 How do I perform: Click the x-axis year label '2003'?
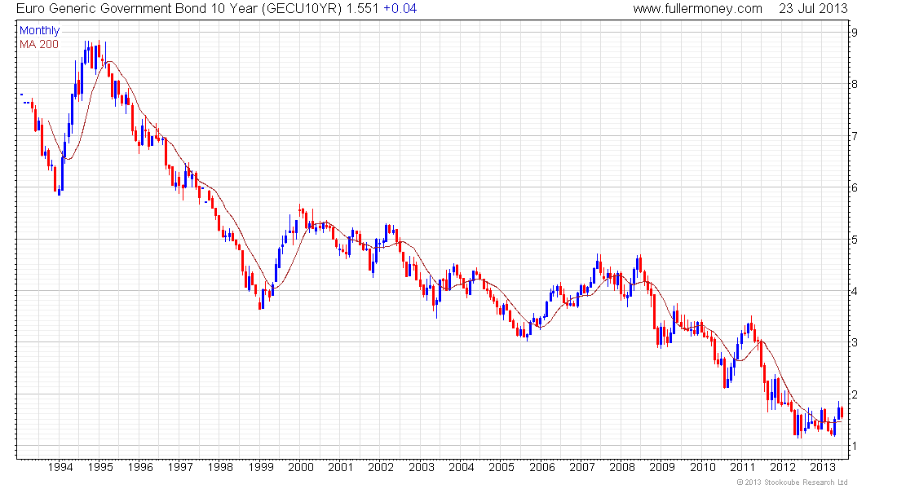422,467
